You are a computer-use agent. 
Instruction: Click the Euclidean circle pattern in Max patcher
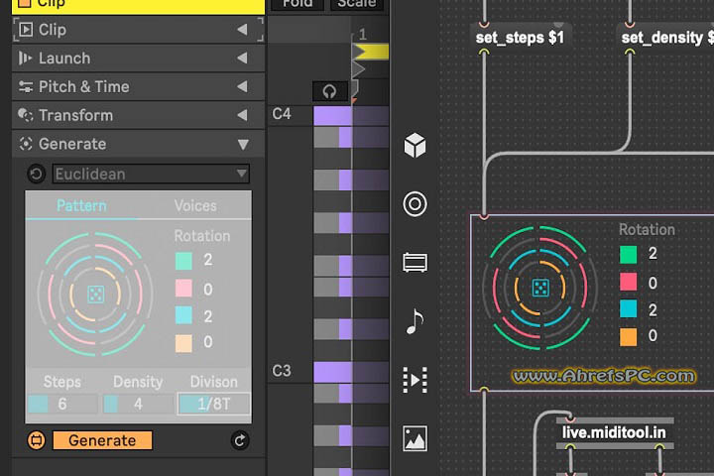pos(540,288)
